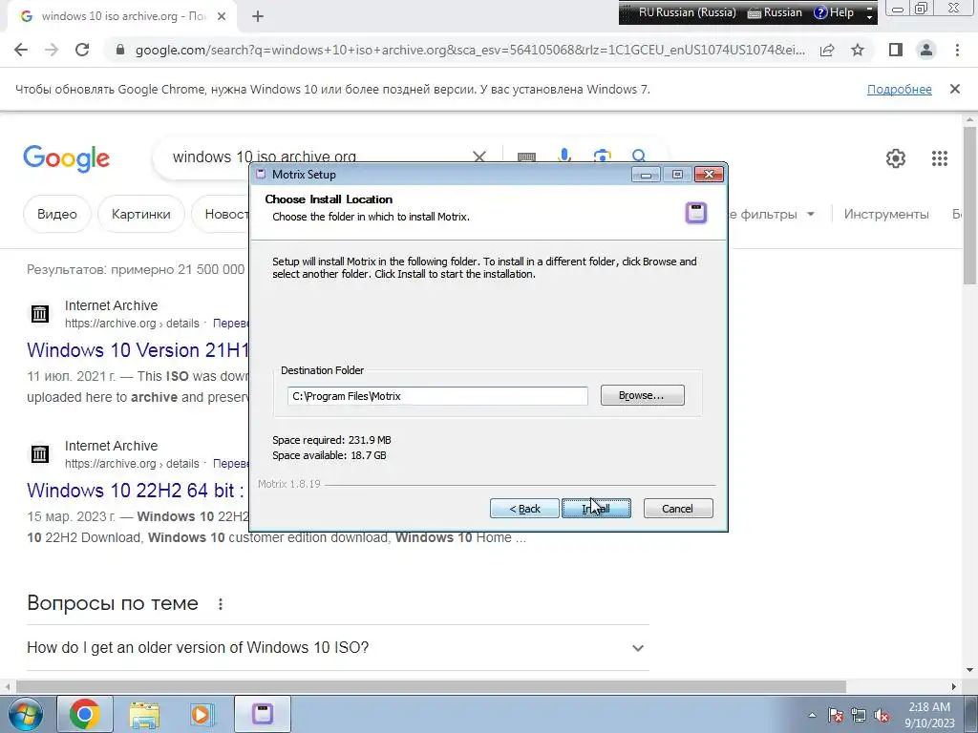
Task: Open on-screen keyboard in search box
Action: coord(526,157)
